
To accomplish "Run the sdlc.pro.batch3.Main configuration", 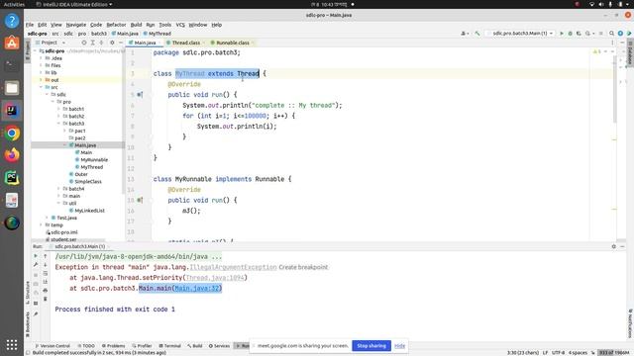I will [x=562, y=34].
